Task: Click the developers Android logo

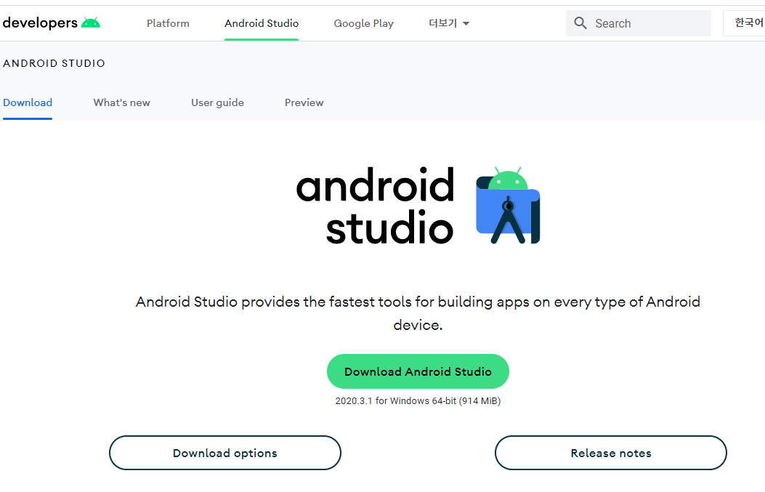Action: (x=52, y=23)
